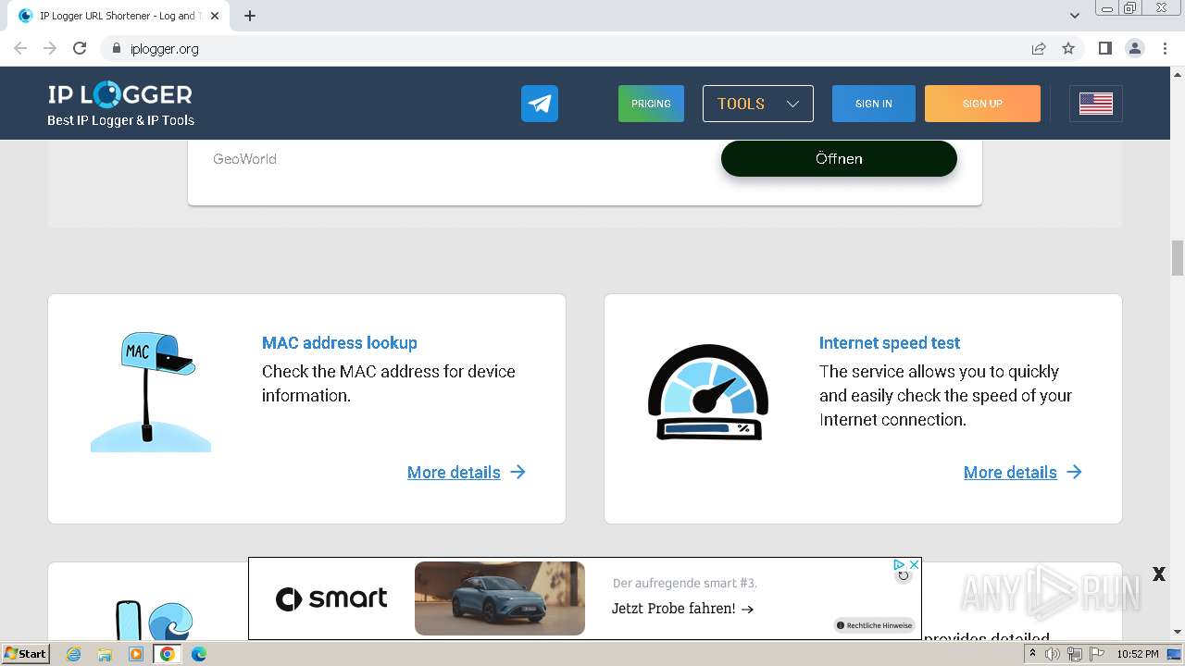This screenshot has height=666, width=1185.
Task: Open Internet Explorer from taskbar
Action: [73, 654]
